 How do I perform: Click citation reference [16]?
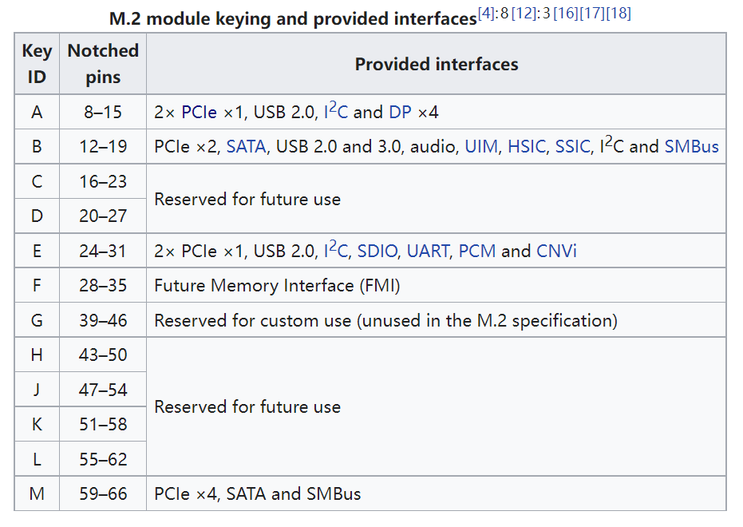coord(565,14)
